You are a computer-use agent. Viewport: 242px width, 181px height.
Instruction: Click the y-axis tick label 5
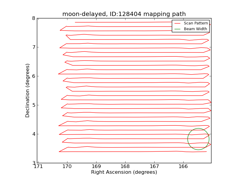(34, 105)
